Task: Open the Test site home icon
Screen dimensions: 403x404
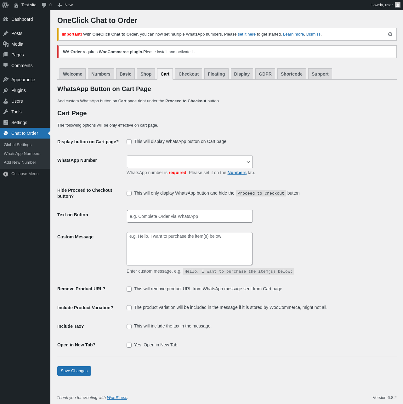Action: [16, 5]
